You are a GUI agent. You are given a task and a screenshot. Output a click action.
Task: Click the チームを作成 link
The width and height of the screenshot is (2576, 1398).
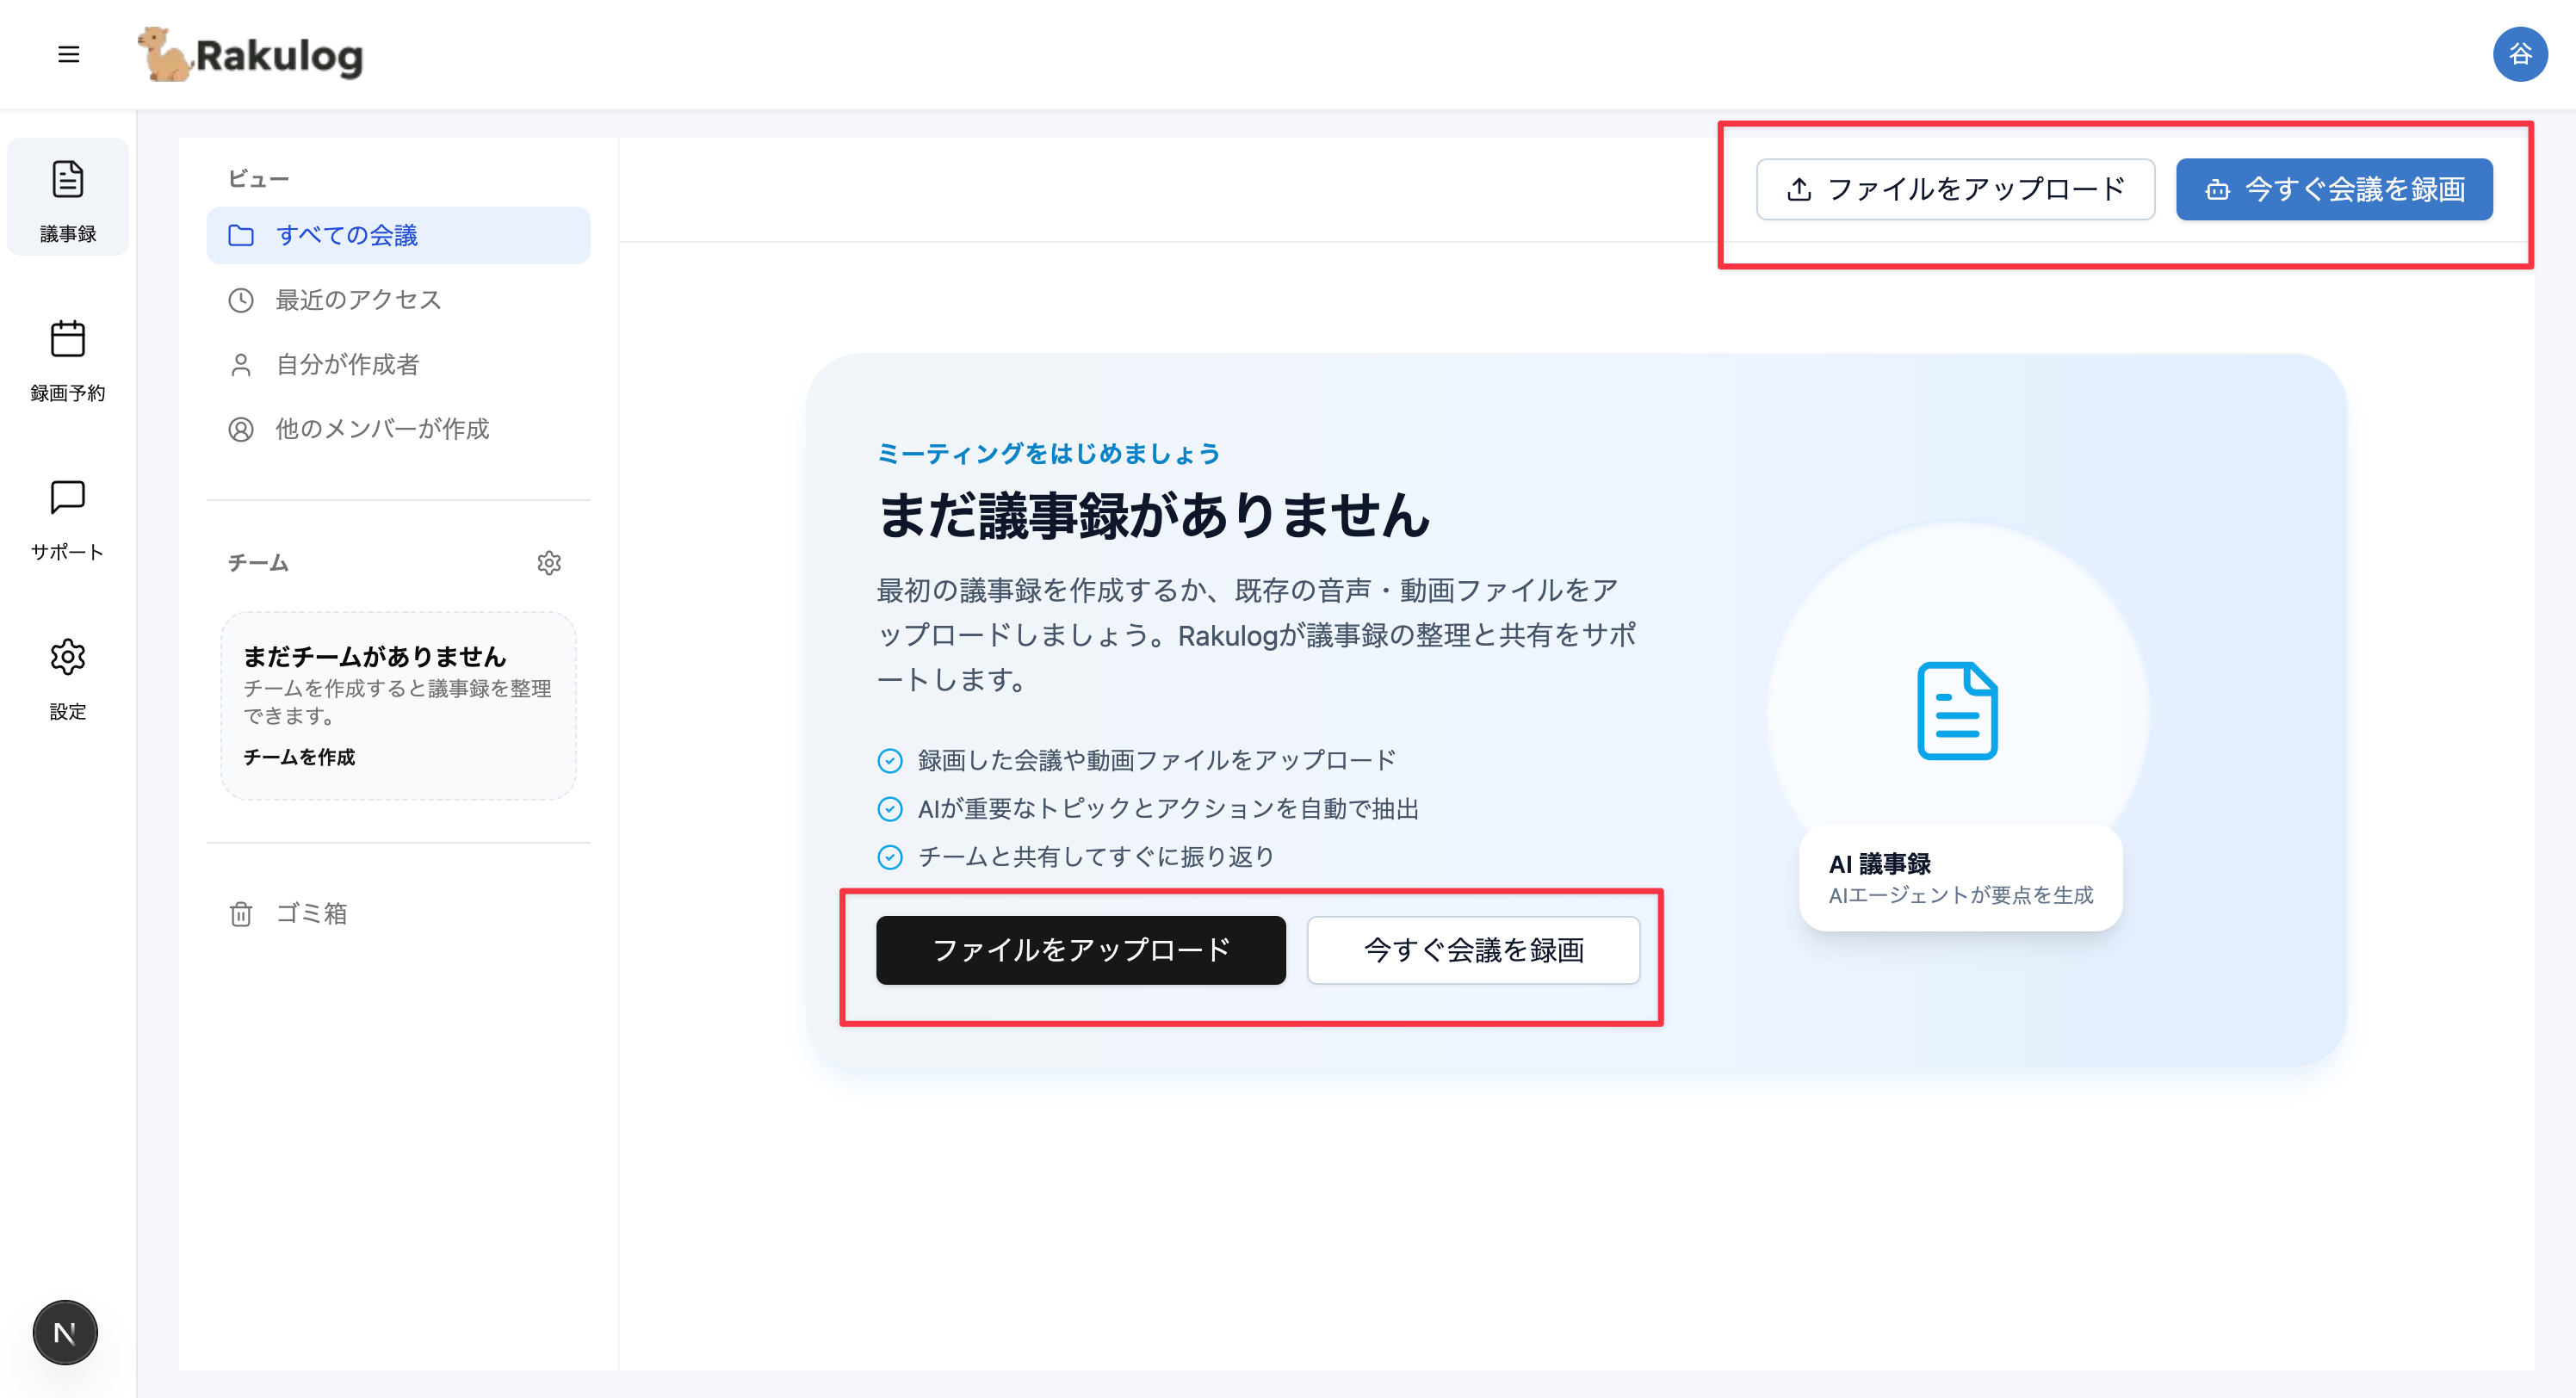tap(299, 757)
